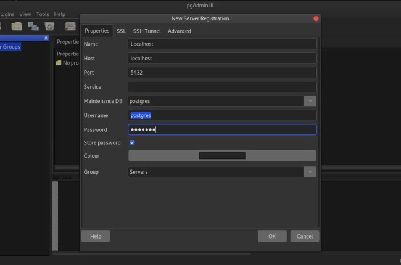
Task: Click the Help button in the dialog
Action: tap(96, 236)
